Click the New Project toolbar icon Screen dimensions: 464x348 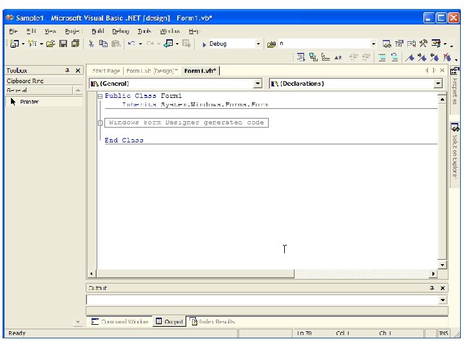point(14,44)
